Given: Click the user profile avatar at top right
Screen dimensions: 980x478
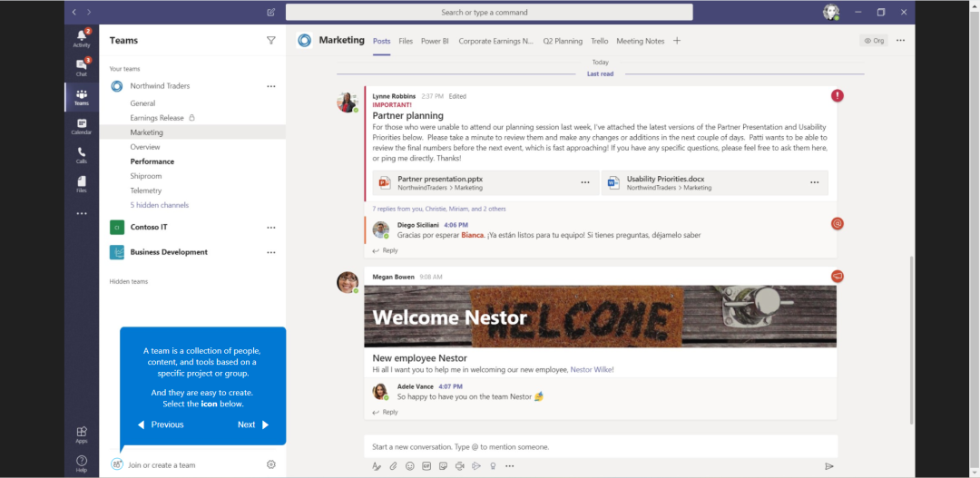Looking at the screenshot, I should coord(830,12).
